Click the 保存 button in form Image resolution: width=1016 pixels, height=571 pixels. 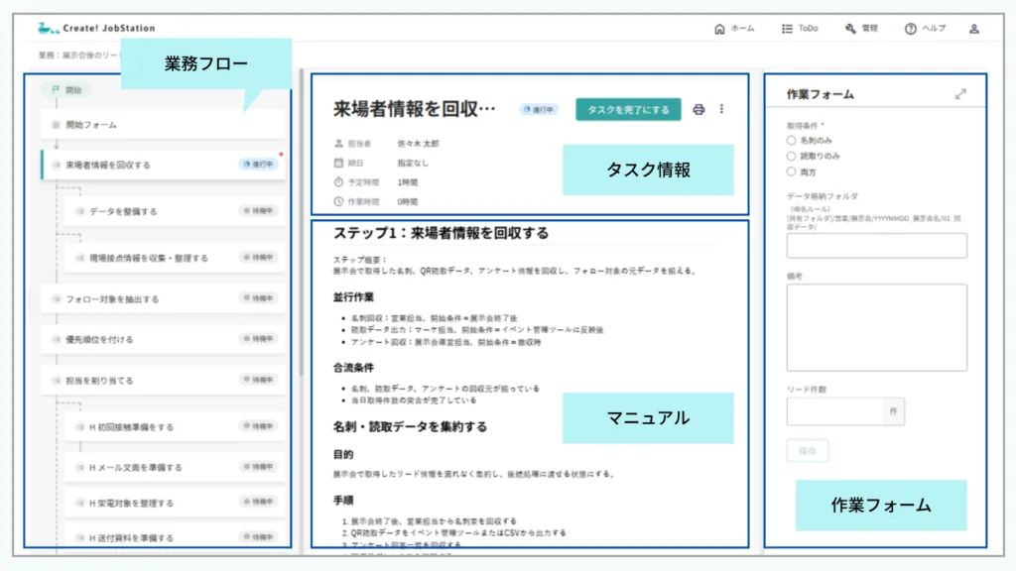click(807, 451)
